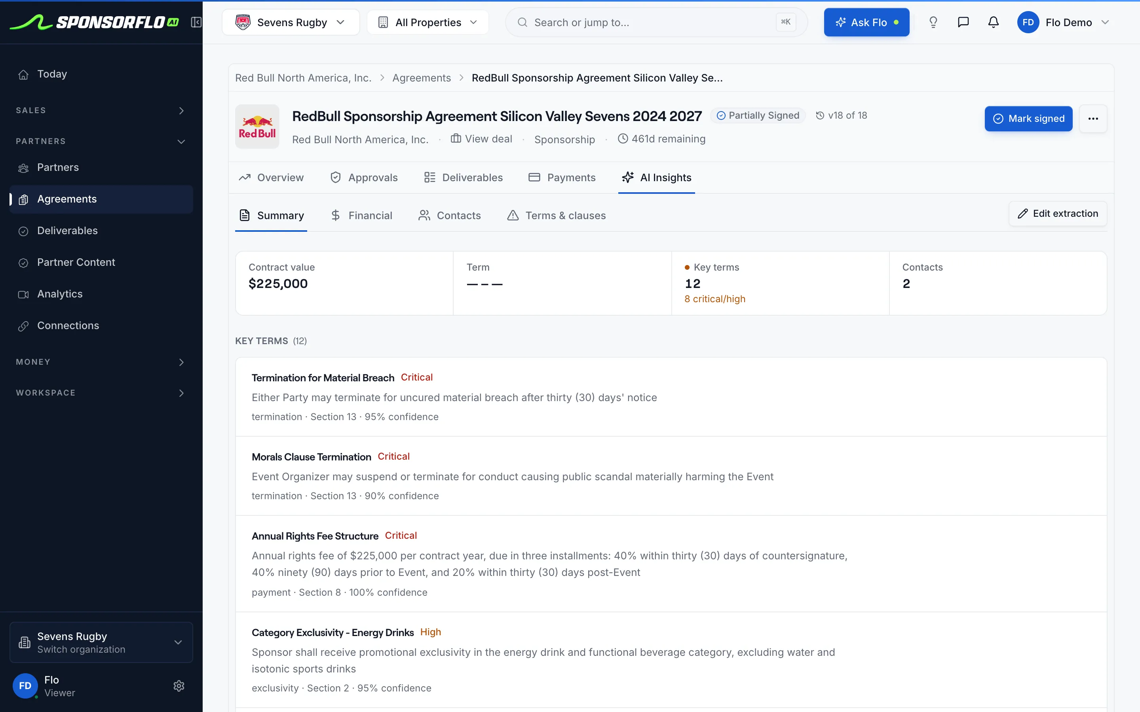Open the lightbulb tips icon
Screen dimensions: 1140x712
tap(933, 22)
